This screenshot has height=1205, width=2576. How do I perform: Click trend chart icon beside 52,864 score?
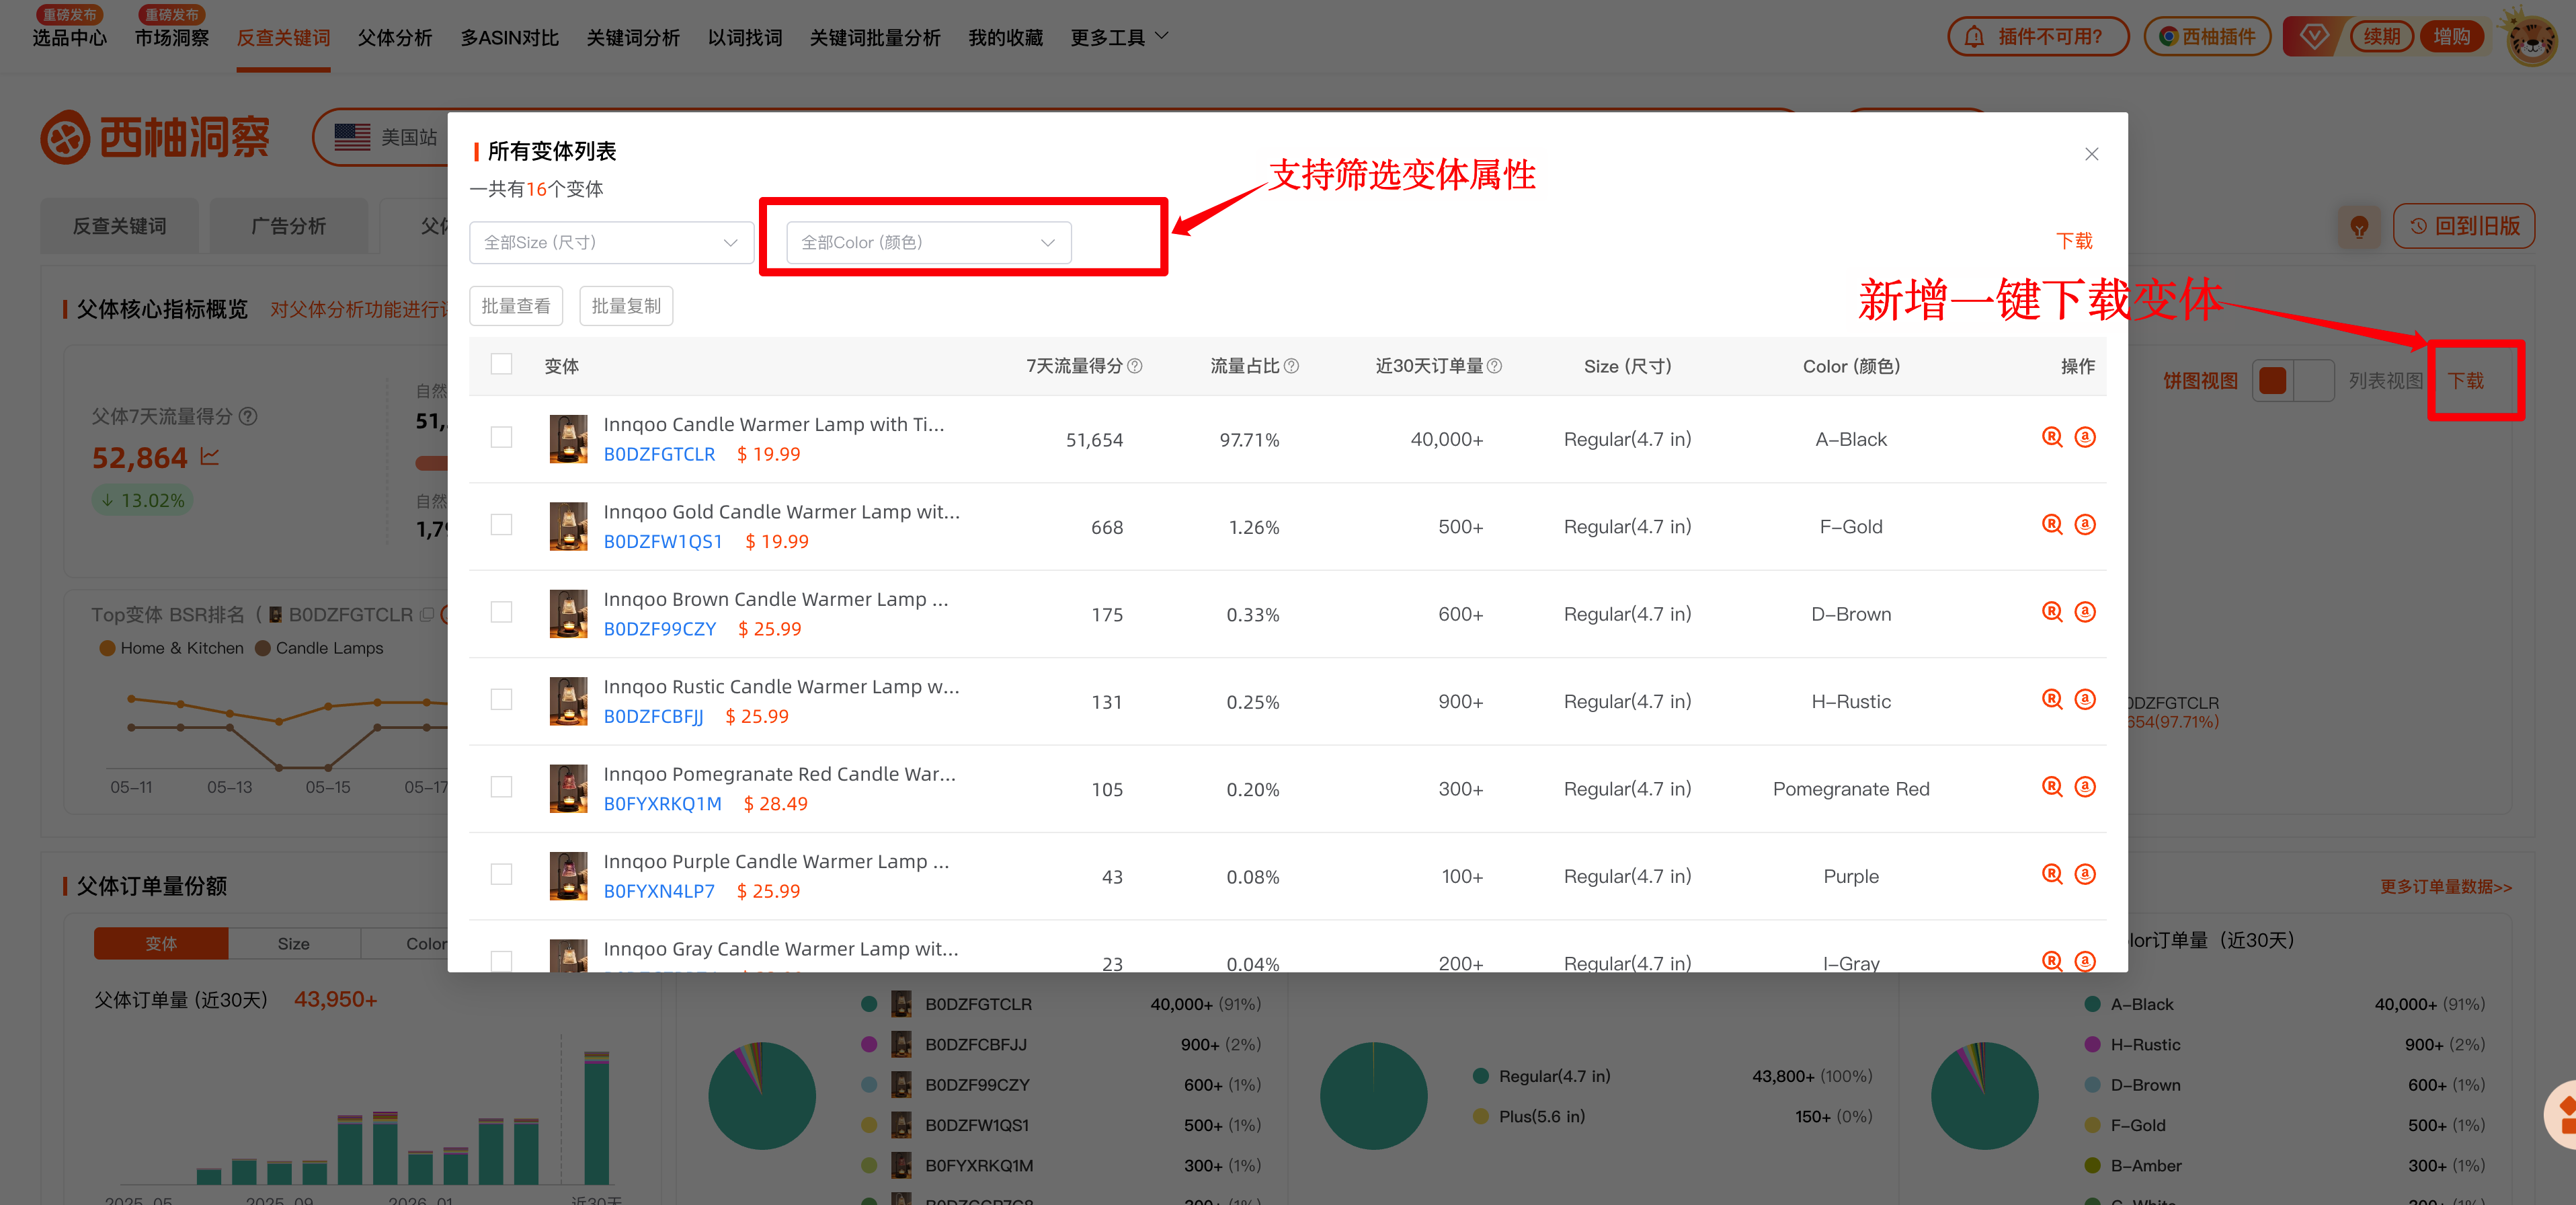coord(210,457)
